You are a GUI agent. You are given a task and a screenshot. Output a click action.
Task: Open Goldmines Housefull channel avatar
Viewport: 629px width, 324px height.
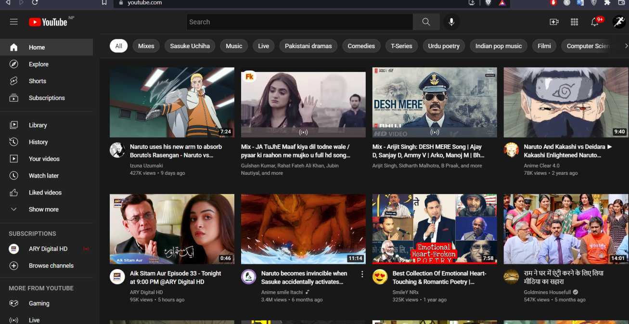(512, 277)
